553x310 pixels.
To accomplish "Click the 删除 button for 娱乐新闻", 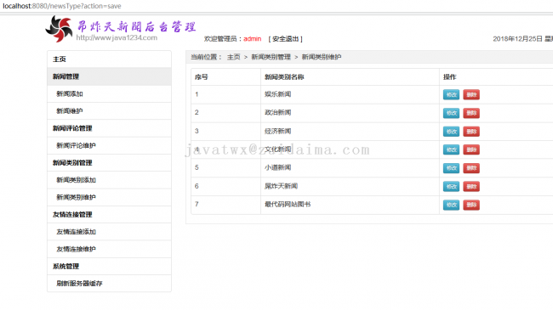I will [x=471, y=94].
